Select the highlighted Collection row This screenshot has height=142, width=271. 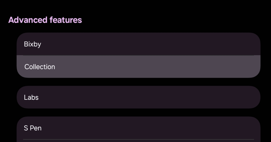(x=138, y=67)
